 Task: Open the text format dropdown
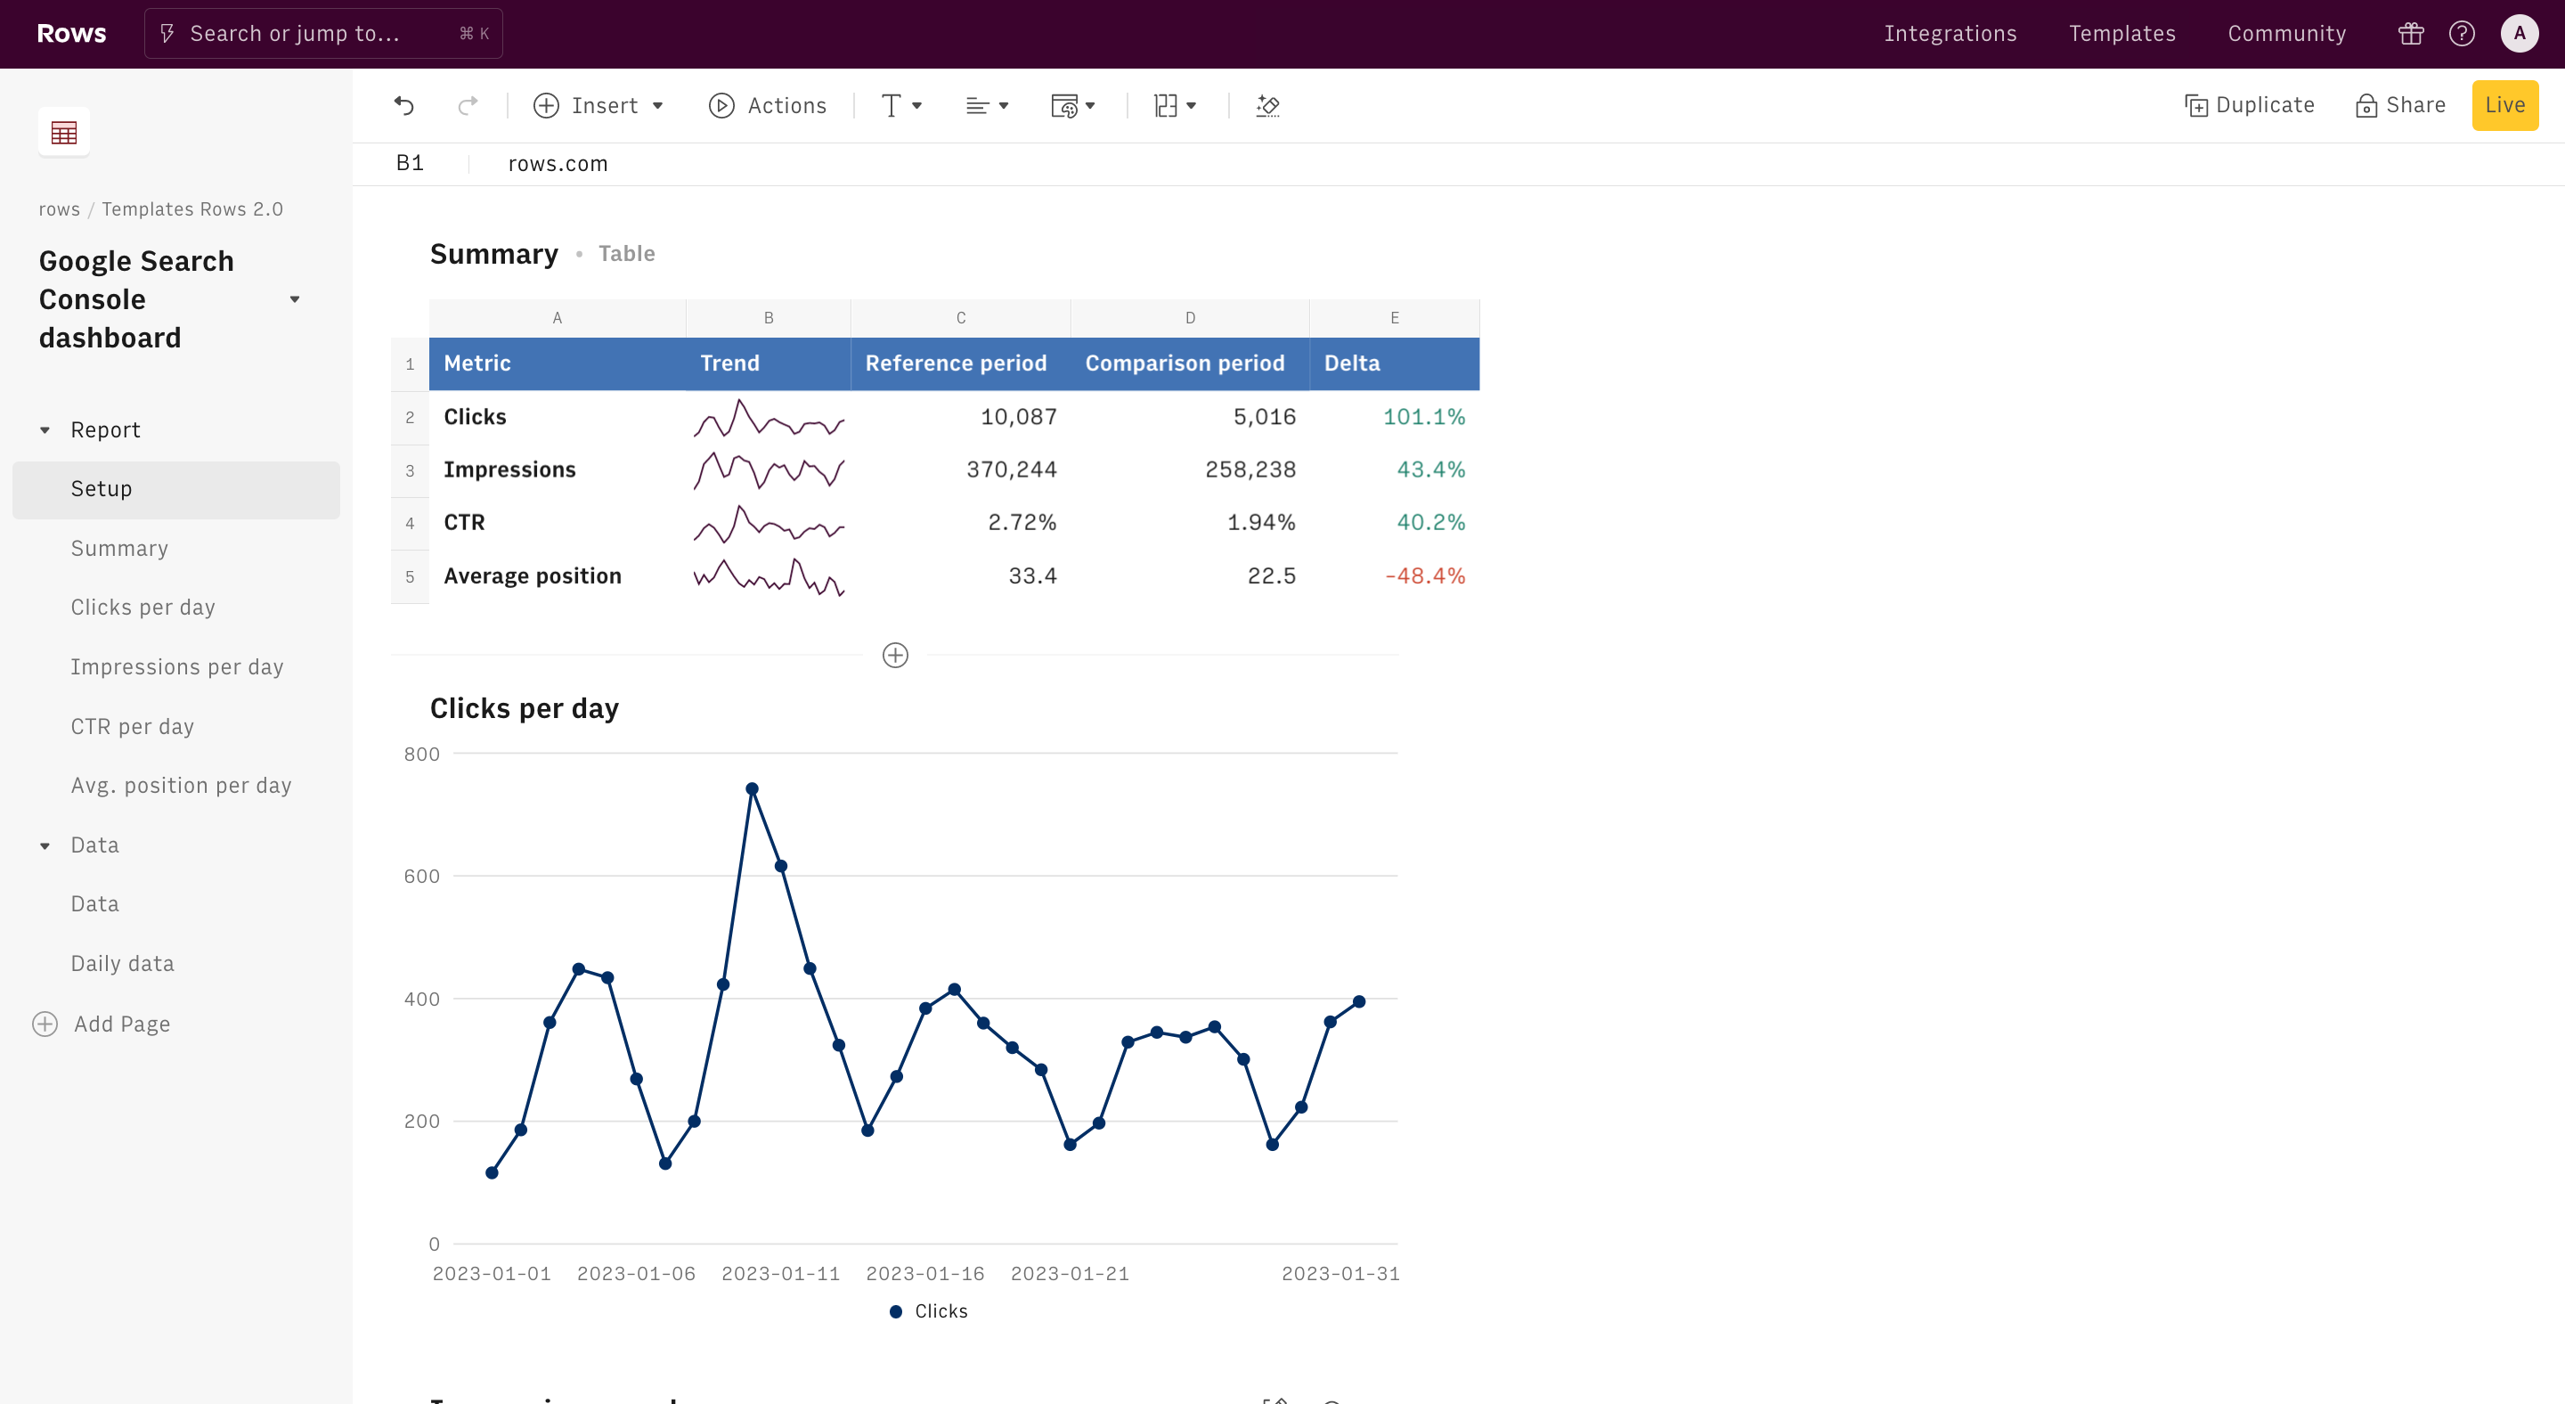[901, 105]
